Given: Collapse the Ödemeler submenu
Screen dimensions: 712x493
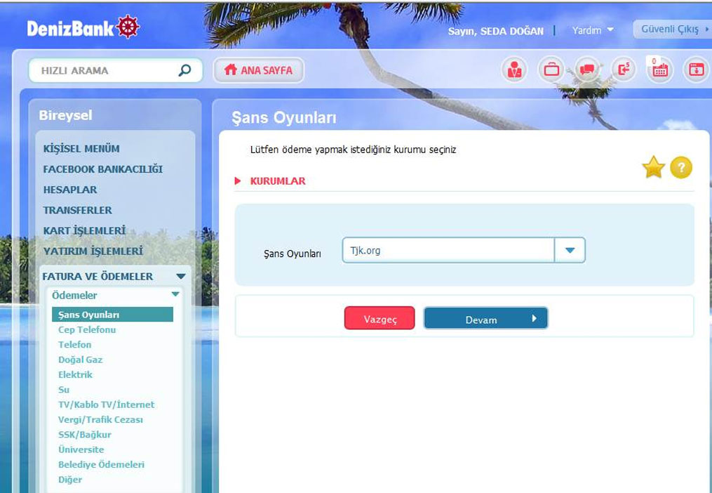Looking at the screenshot, I should 175,295.
